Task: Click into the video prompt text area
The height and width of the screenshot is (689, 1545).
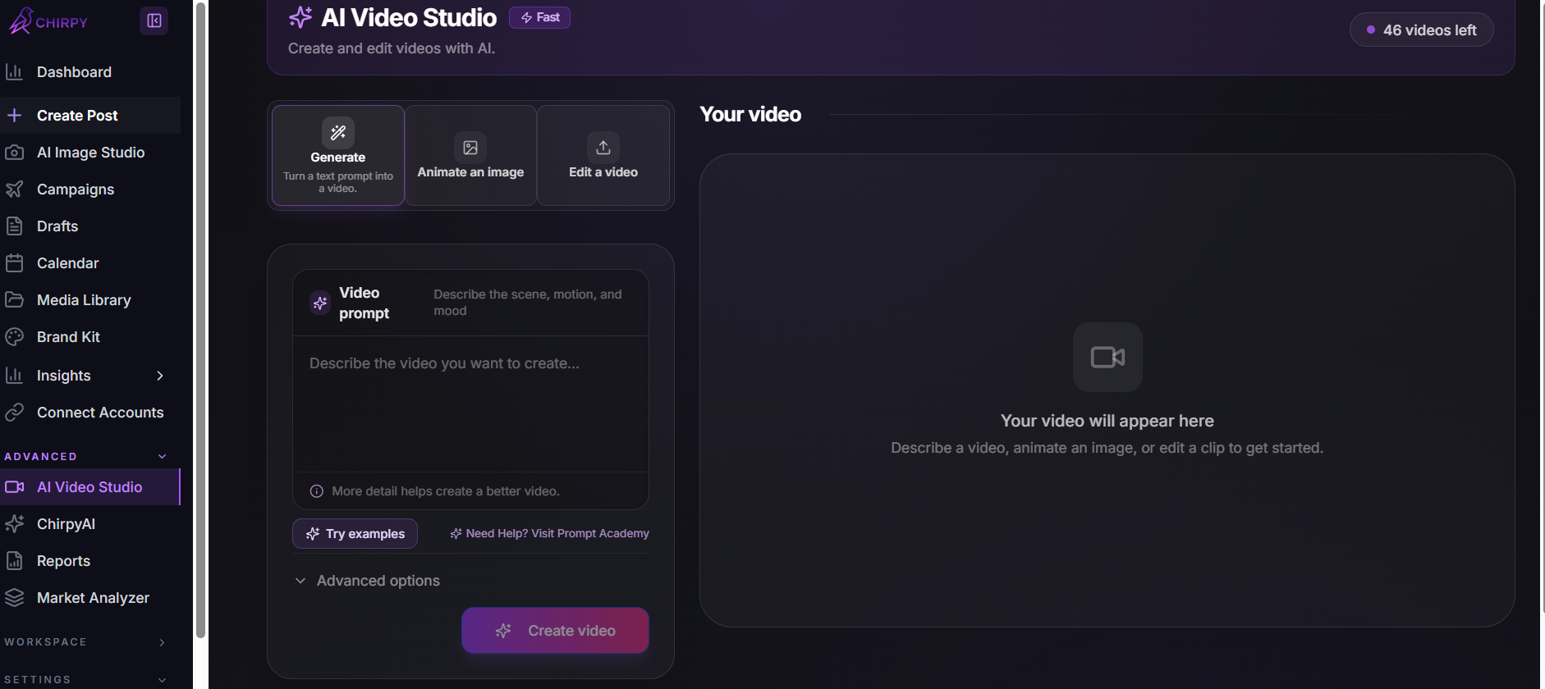Action: pyautogui.click(x=470, y=403)
